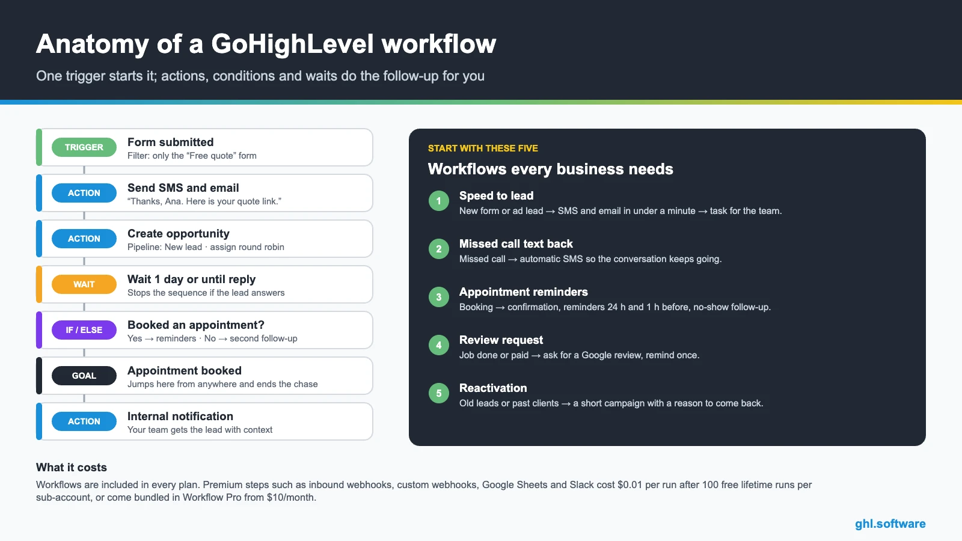Select the 'Send SMS and email' step title
The height and width of the screenshot is (541, 962).
point(183,188)
